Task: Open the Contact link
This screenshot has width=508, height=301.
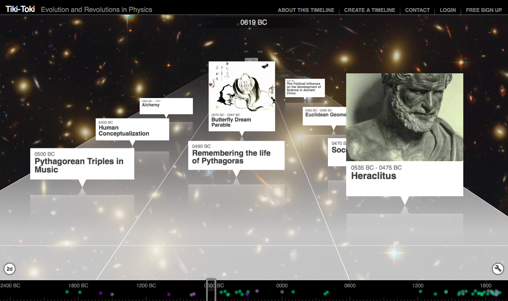Action: 417,10
